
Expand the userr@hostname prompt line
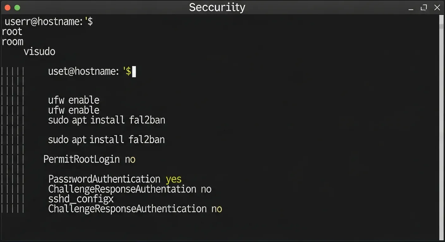tap(48, 21)
